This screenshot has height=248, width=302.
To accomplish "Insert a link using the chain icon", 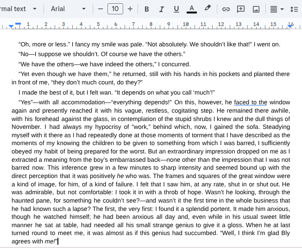I will pos(226,9).
